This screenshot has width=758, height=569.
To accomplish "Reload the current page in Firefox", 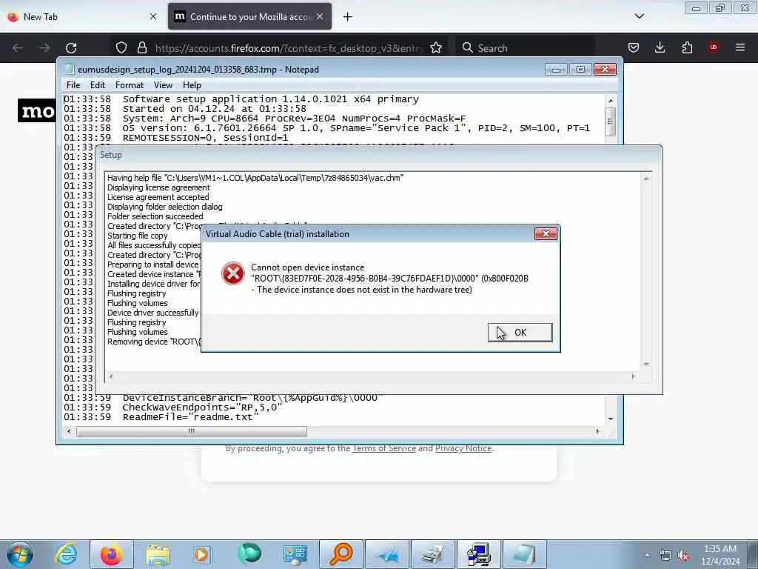I will pos(71,48).
